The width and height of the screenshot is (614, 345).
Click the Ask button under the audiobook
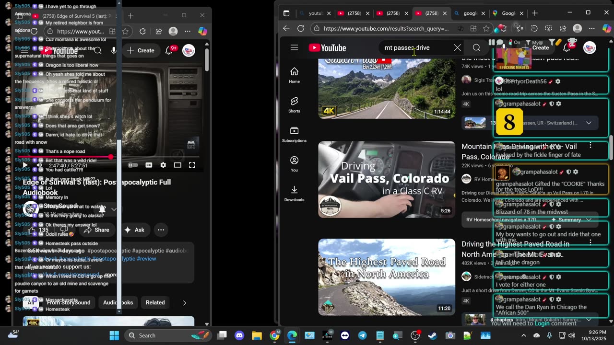click(134, 230)
